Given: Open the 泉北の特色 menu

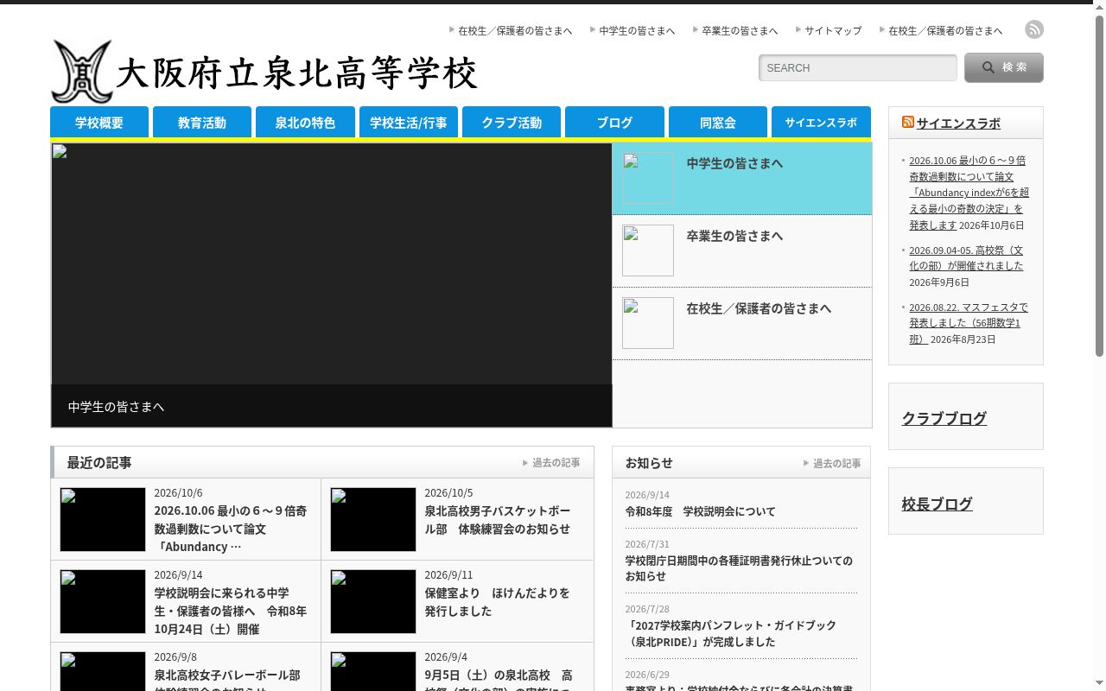Looking at the screenshot, I should coord(305,123).
